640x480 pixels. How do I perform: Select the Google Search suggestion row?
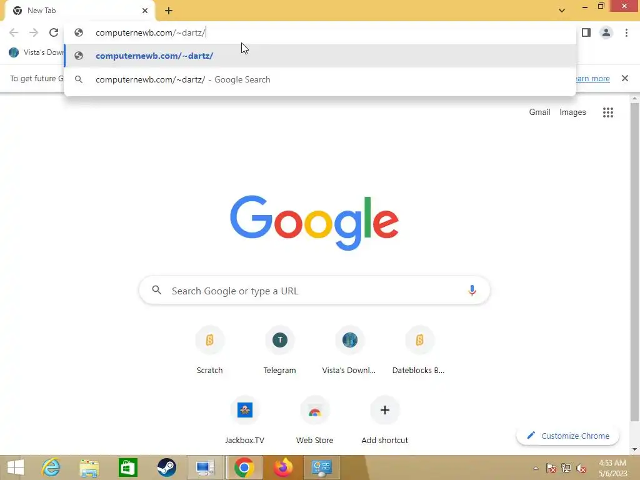click(320, 79)
